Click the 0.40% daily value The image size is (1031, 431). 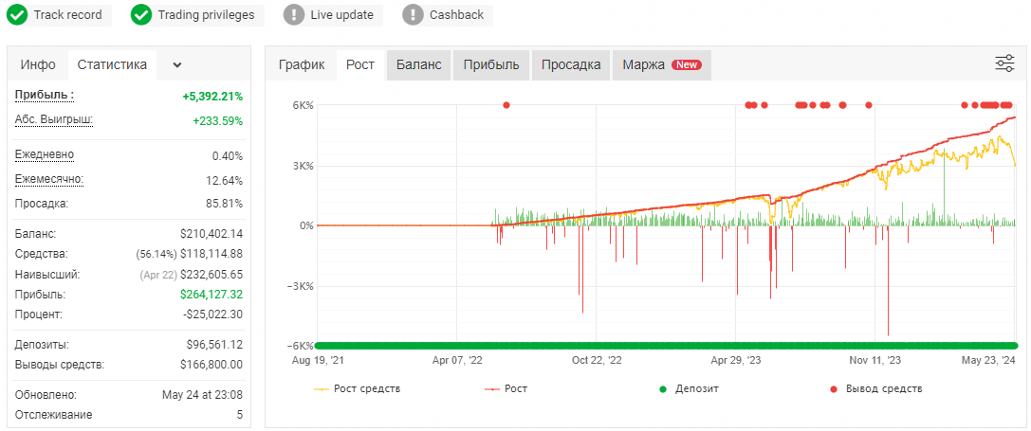[228, 156]
